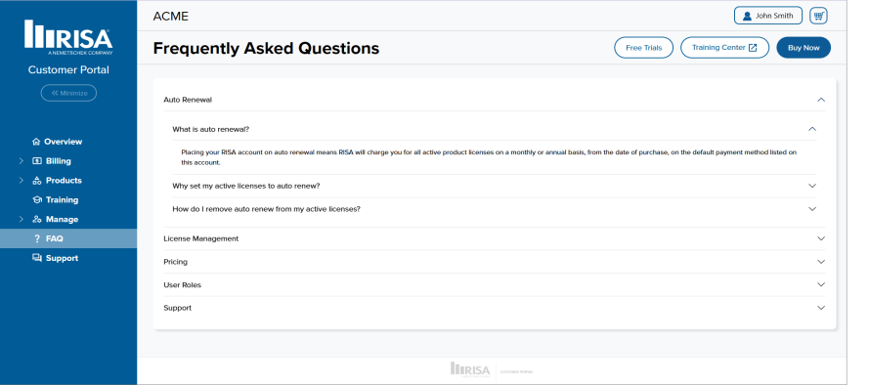Screen dimensions: 869x385
Task: Expand "Why set my active licenses to auto renew?"
Action: [495, 186]
